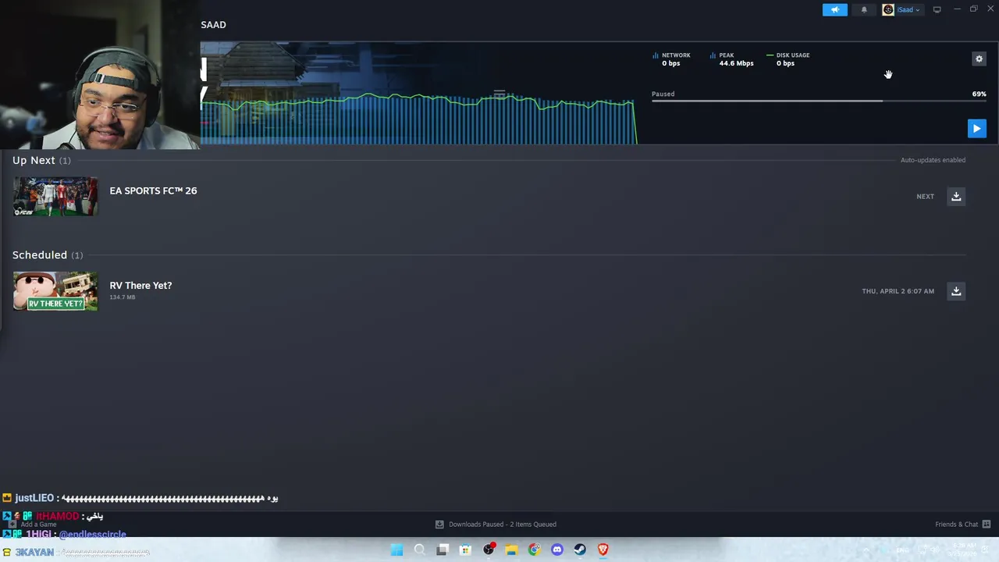Click the Paused status label
Screen dimensions: 999x562
(x=663, y=94)
